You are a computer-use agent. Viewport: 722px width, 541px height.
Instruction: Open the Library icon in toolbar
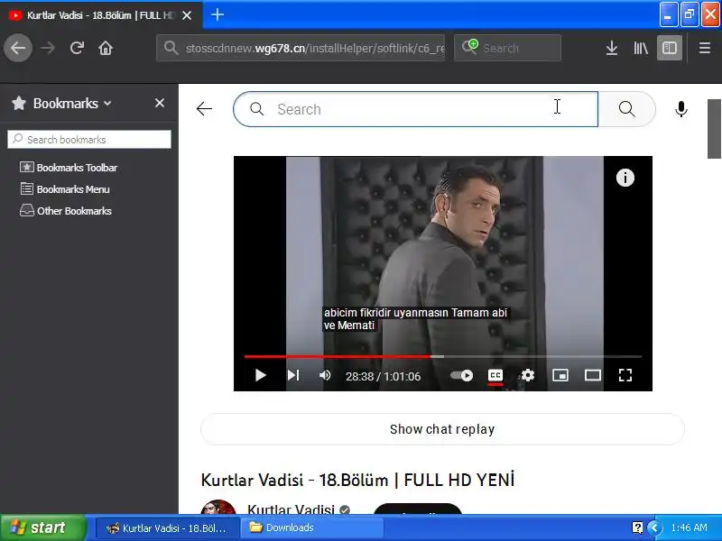641,48
